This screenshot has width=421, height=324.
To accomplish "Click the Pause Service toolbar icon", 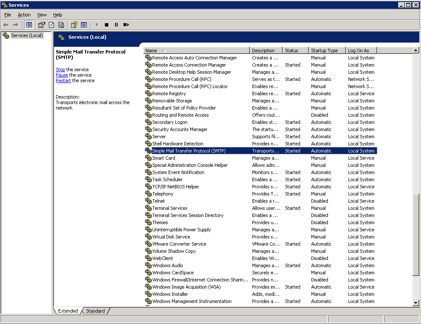I will point(116,25).
